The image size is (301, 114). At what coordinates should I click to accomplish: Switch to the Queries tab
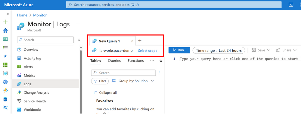tap(114, 61)
